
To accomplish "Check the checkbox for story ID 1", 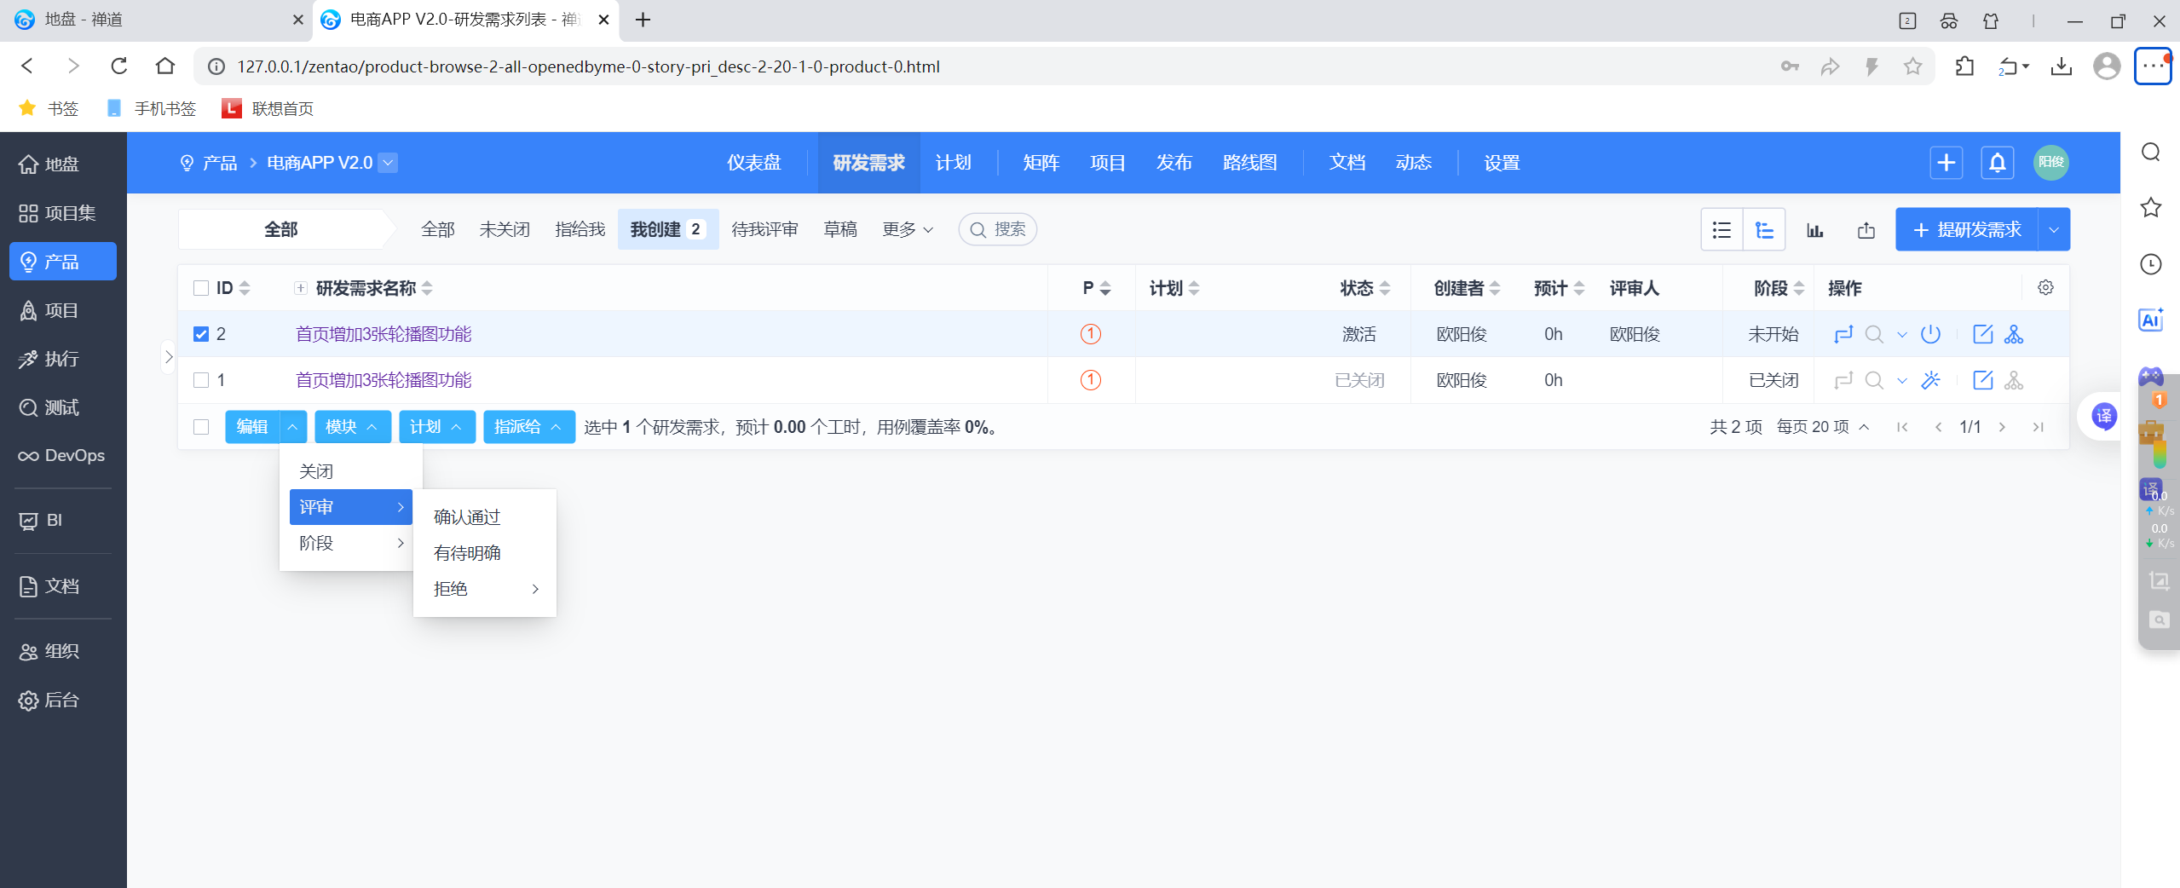I will click(x=199, y=380).
